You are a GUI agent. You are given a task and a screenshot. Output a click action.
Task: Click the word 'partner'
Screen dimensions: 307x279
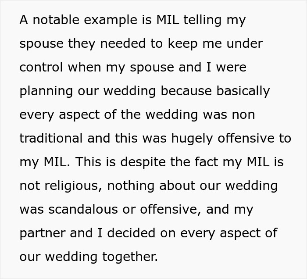[42, 233]
